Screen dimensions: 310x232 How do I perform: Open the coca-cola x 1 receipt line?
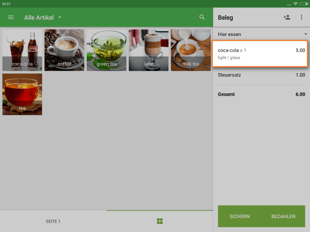260,54
